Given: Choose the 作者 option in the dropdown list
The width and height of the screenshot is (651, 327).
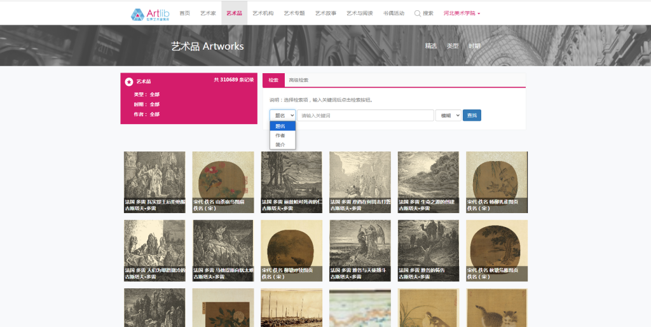Looking at the screenshot, I should tap(283, 136).
